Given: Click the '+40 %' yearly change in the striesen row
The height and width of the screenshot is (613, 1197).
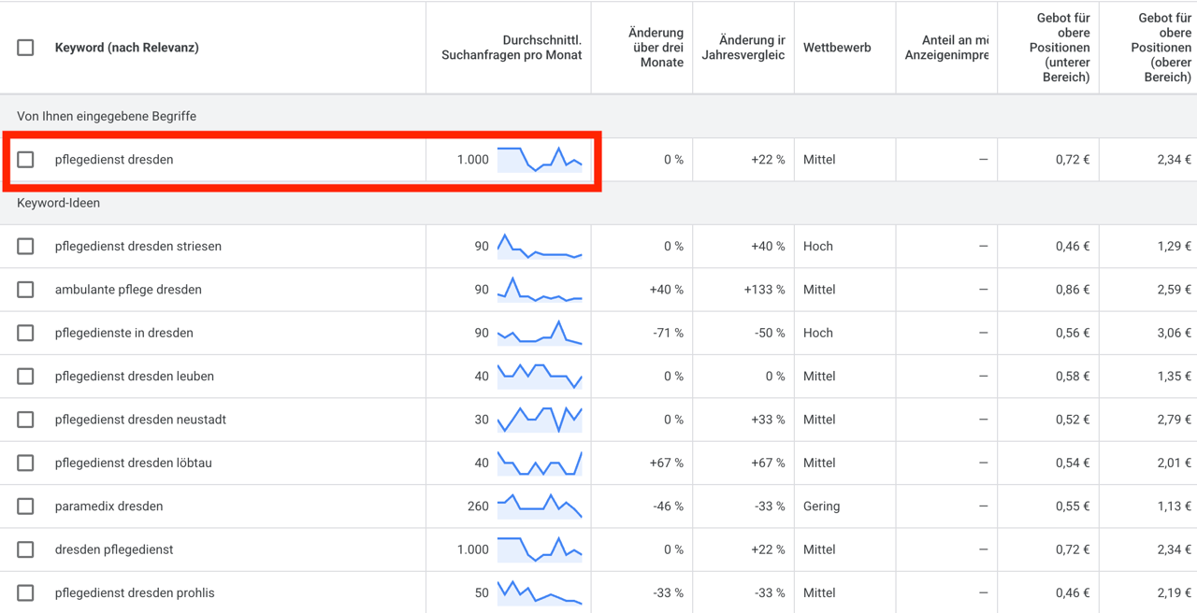Looking at the screenshot, I should click(769, 247).
